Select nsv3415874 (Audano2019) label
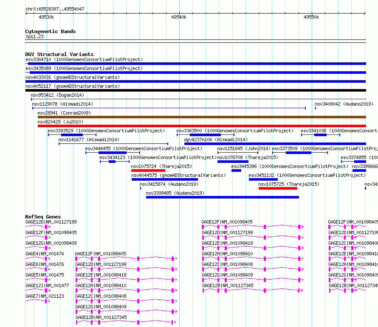The image size is (378, 327). pos(169,184)
